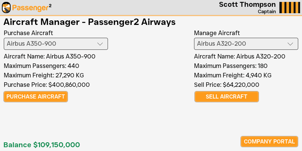The width and height of the screenshot is (302, 151).
Task: Go to the COMPANY PORTAL
Action: coord(269,142)
